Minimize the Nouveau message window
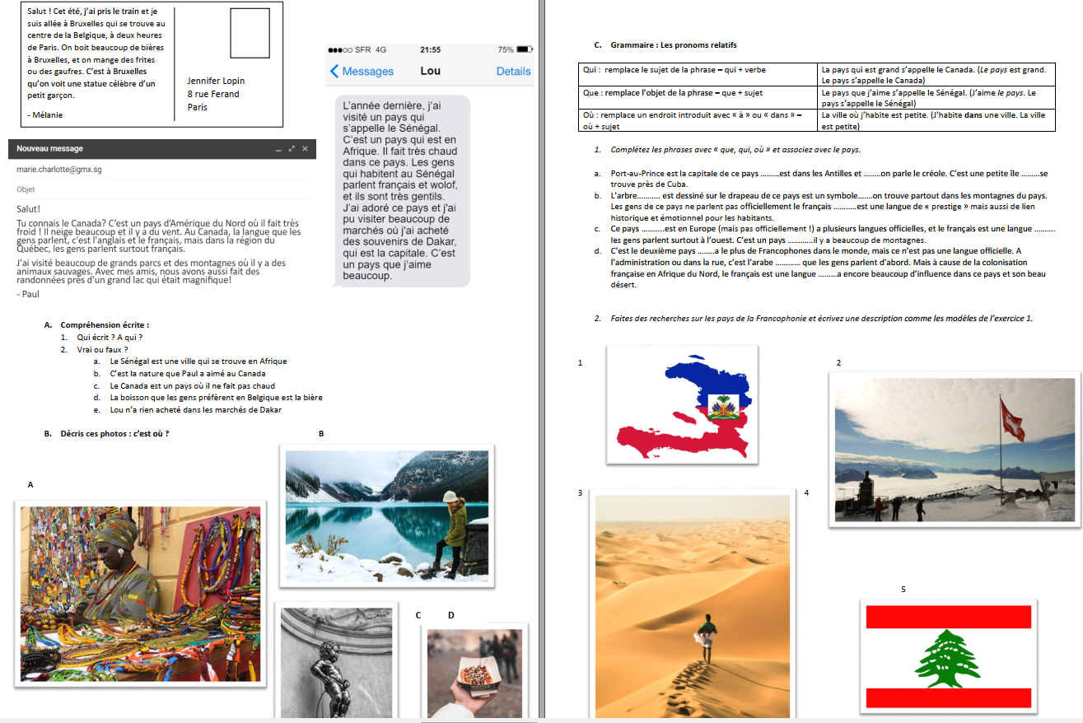 [279, 149]
